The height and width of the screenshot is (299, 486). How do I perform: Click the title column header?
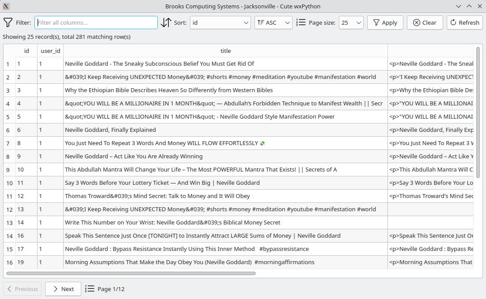coord(225,51)
